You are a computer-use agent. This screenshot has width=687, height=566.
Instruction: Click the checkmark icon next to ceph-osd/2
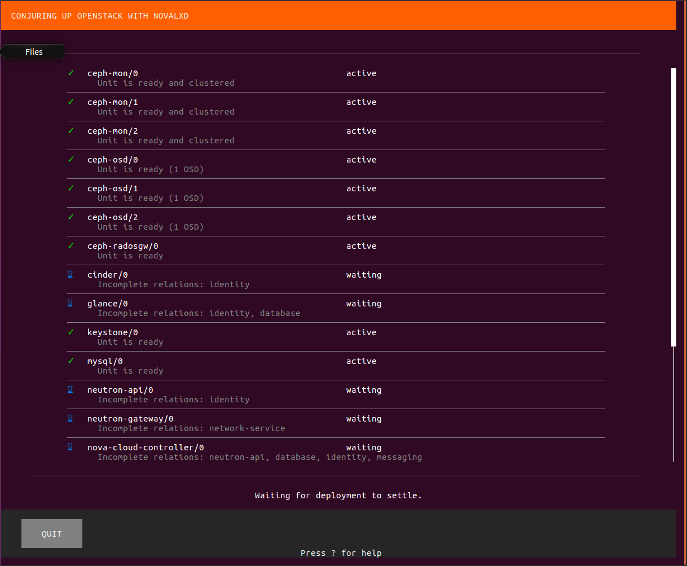point(71,217)
